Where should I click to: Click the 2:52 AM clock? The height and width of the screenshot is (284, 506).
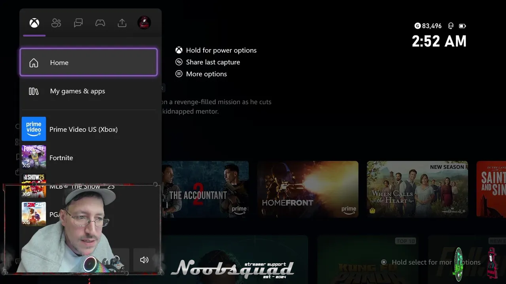coord(439,41)
